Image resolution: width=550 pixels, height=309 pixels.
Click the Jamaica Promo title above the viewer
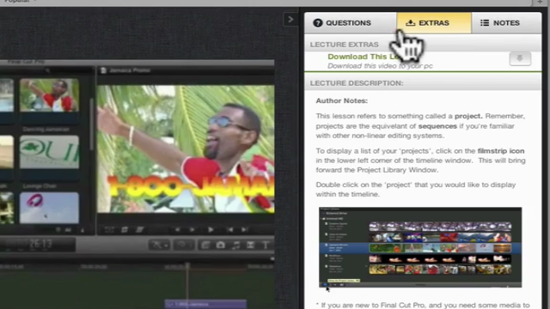130,70
